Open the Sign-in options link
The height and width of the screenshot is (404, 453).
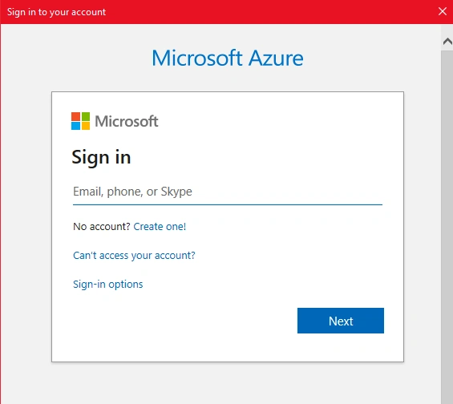click(107, 284)
